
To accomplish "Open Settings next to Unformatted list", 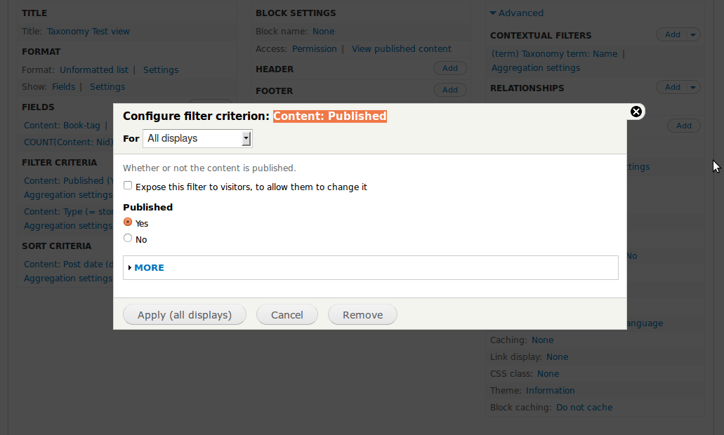I will [x=161, y=69].
